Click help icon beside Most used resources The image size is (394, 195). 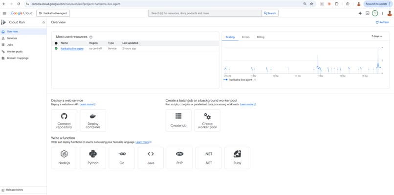91,37
